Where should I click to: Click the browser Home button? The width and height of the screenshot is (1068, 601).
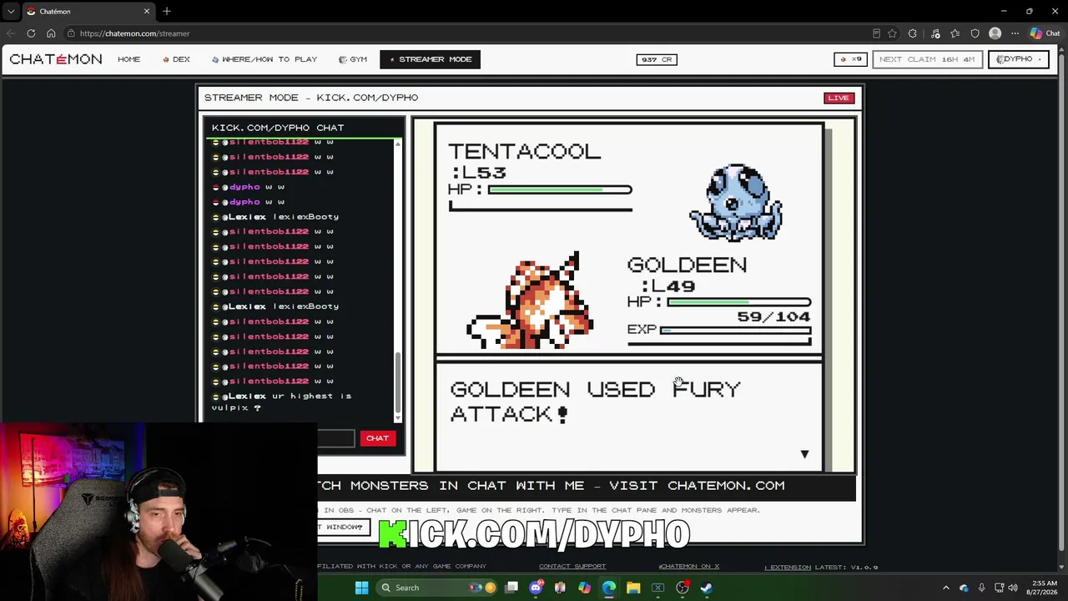click(51, 33)
